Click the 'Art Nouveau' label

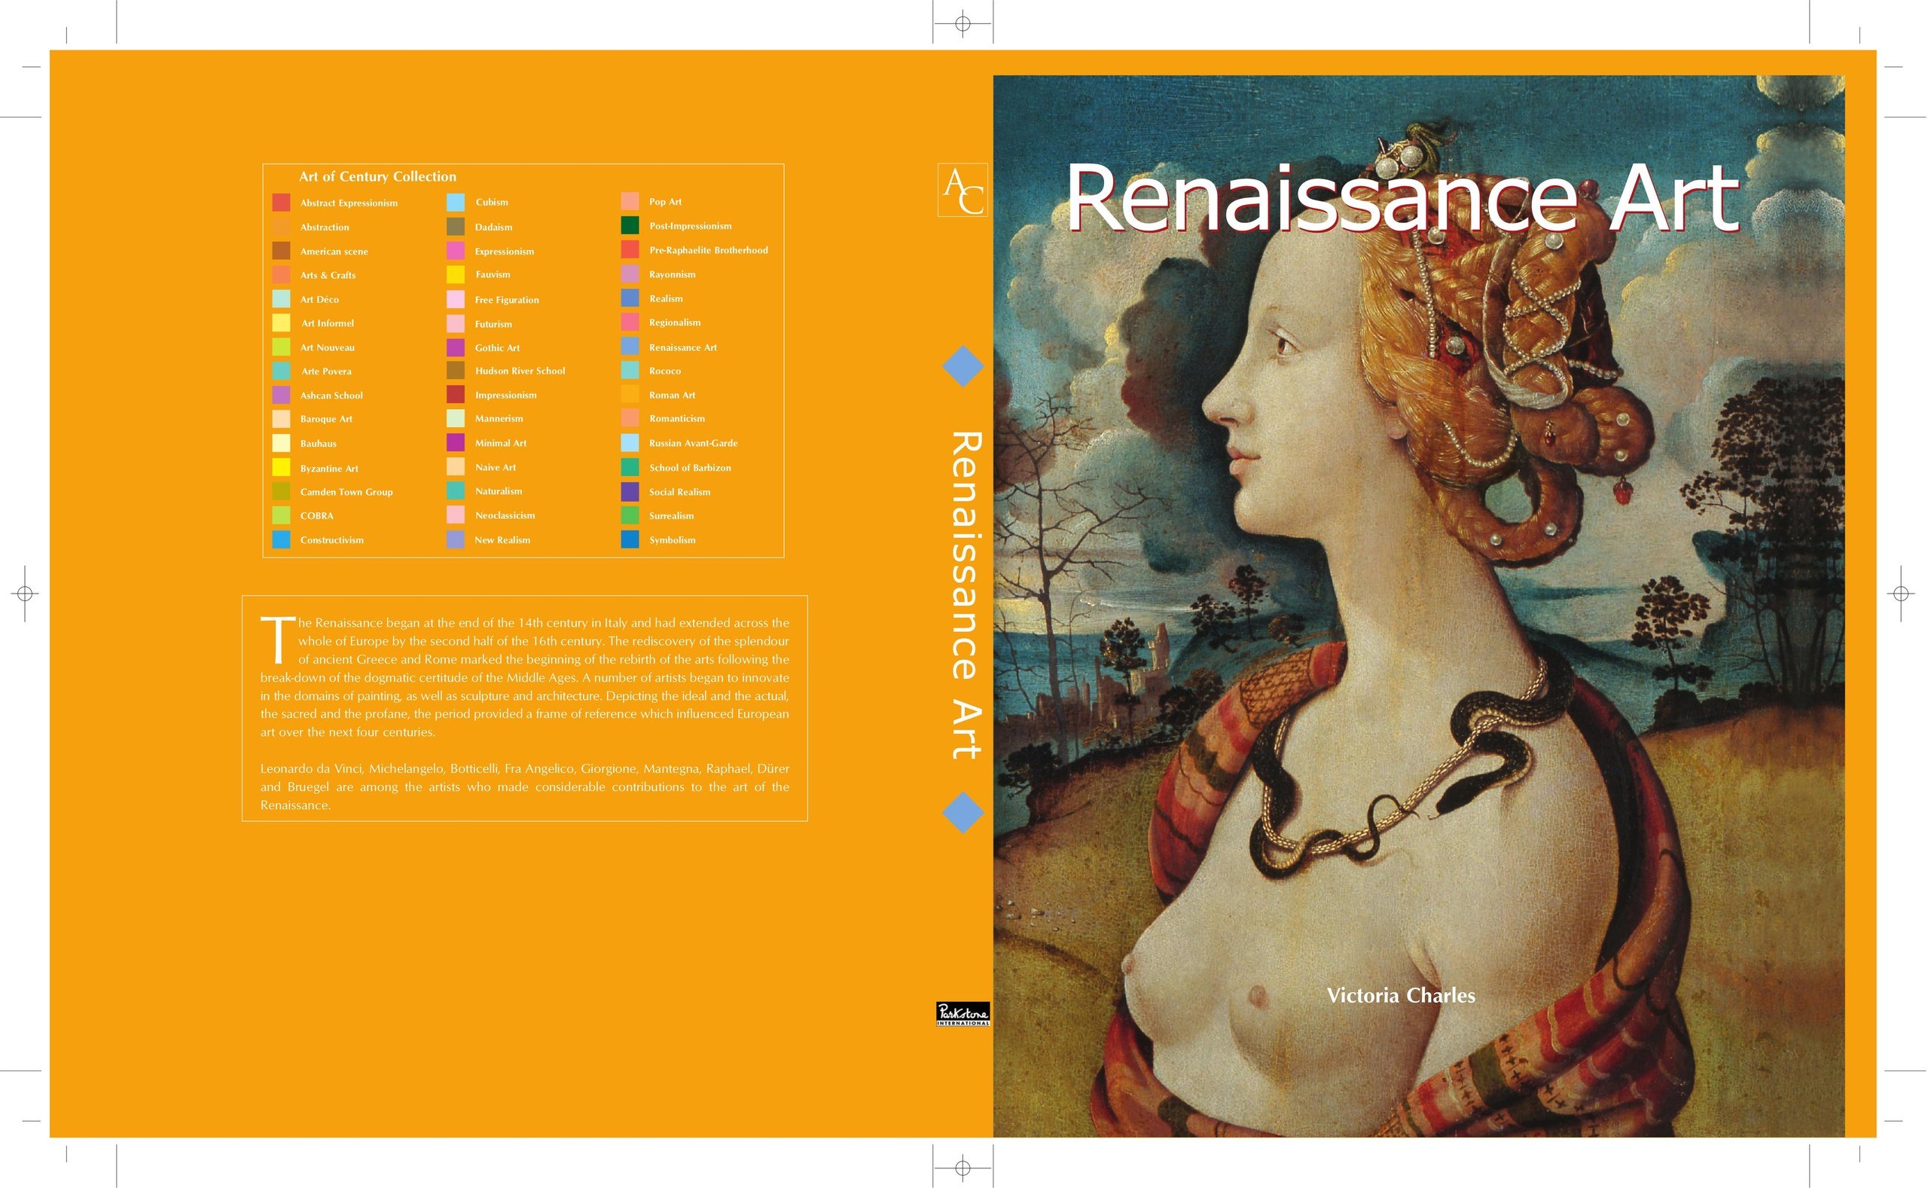(x=328, y=347)
